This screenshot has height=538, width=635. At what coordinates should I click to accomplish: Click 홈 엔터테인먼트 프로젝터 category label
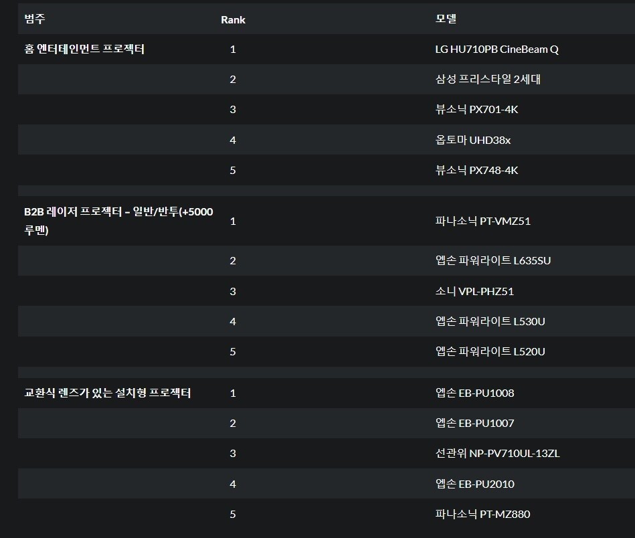(x=84, y=50)
